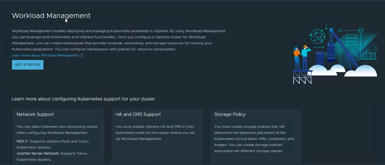Click the bold NSX-T label
Viewport: 385px width, 165px height.
(x=22, y=141)
